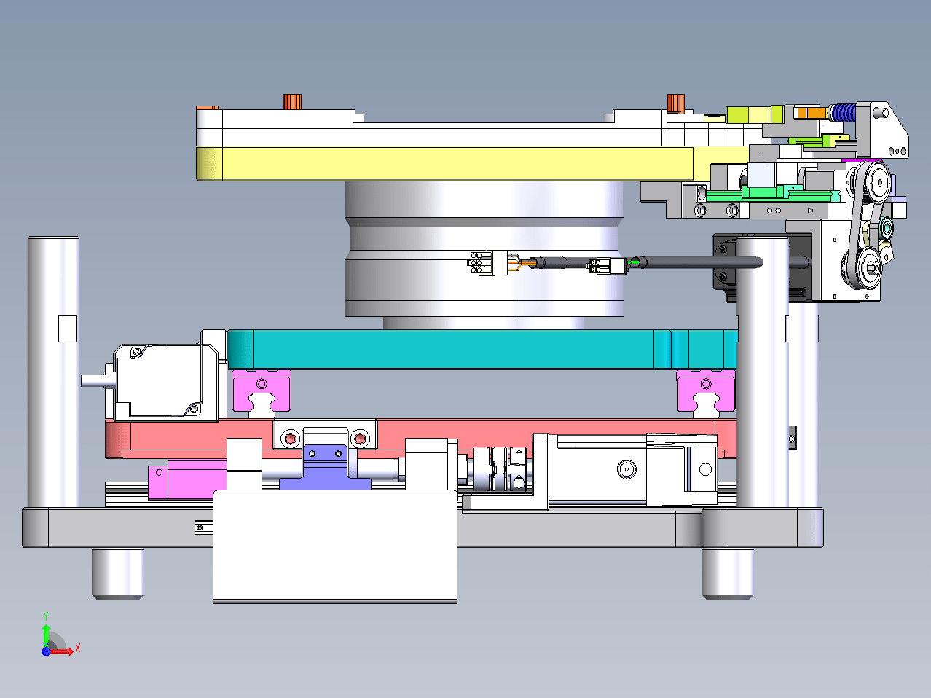This screenshot has height=698, width=931.
Task: Pick the blue coil spring at top right
Action: point(844,113)
